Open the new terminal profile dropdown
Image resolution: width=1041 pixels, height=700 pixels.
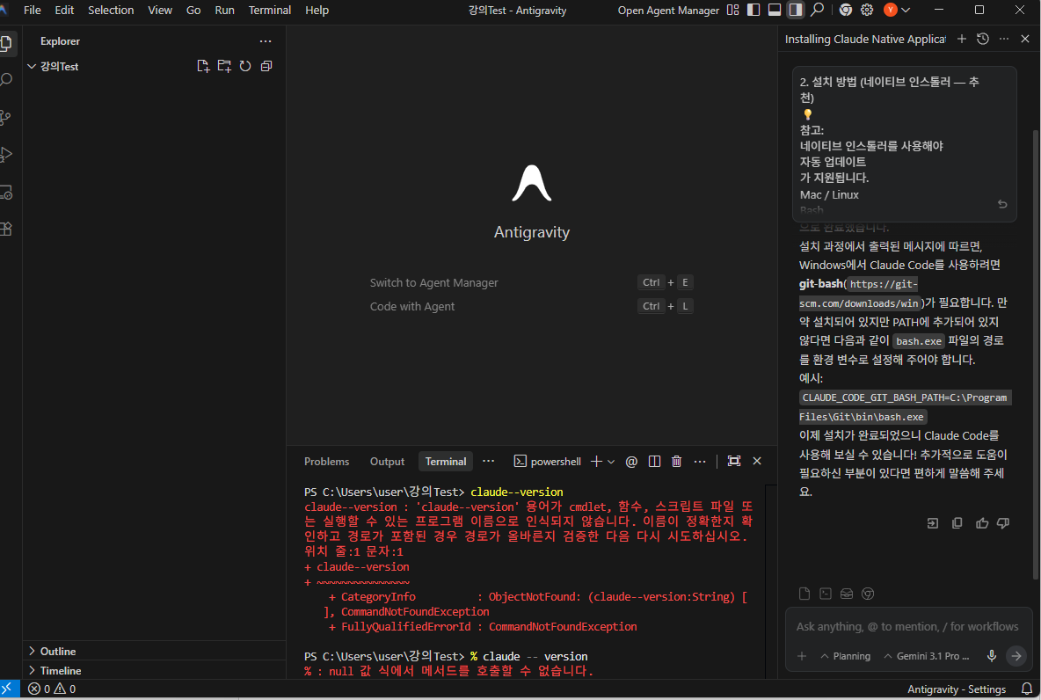(x=611, y=462)
